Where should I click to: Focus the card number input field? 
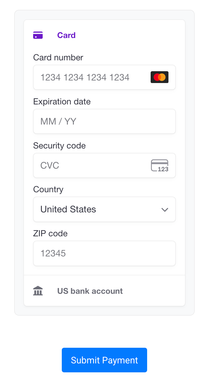pyautogui.click(x=92, y=77)
